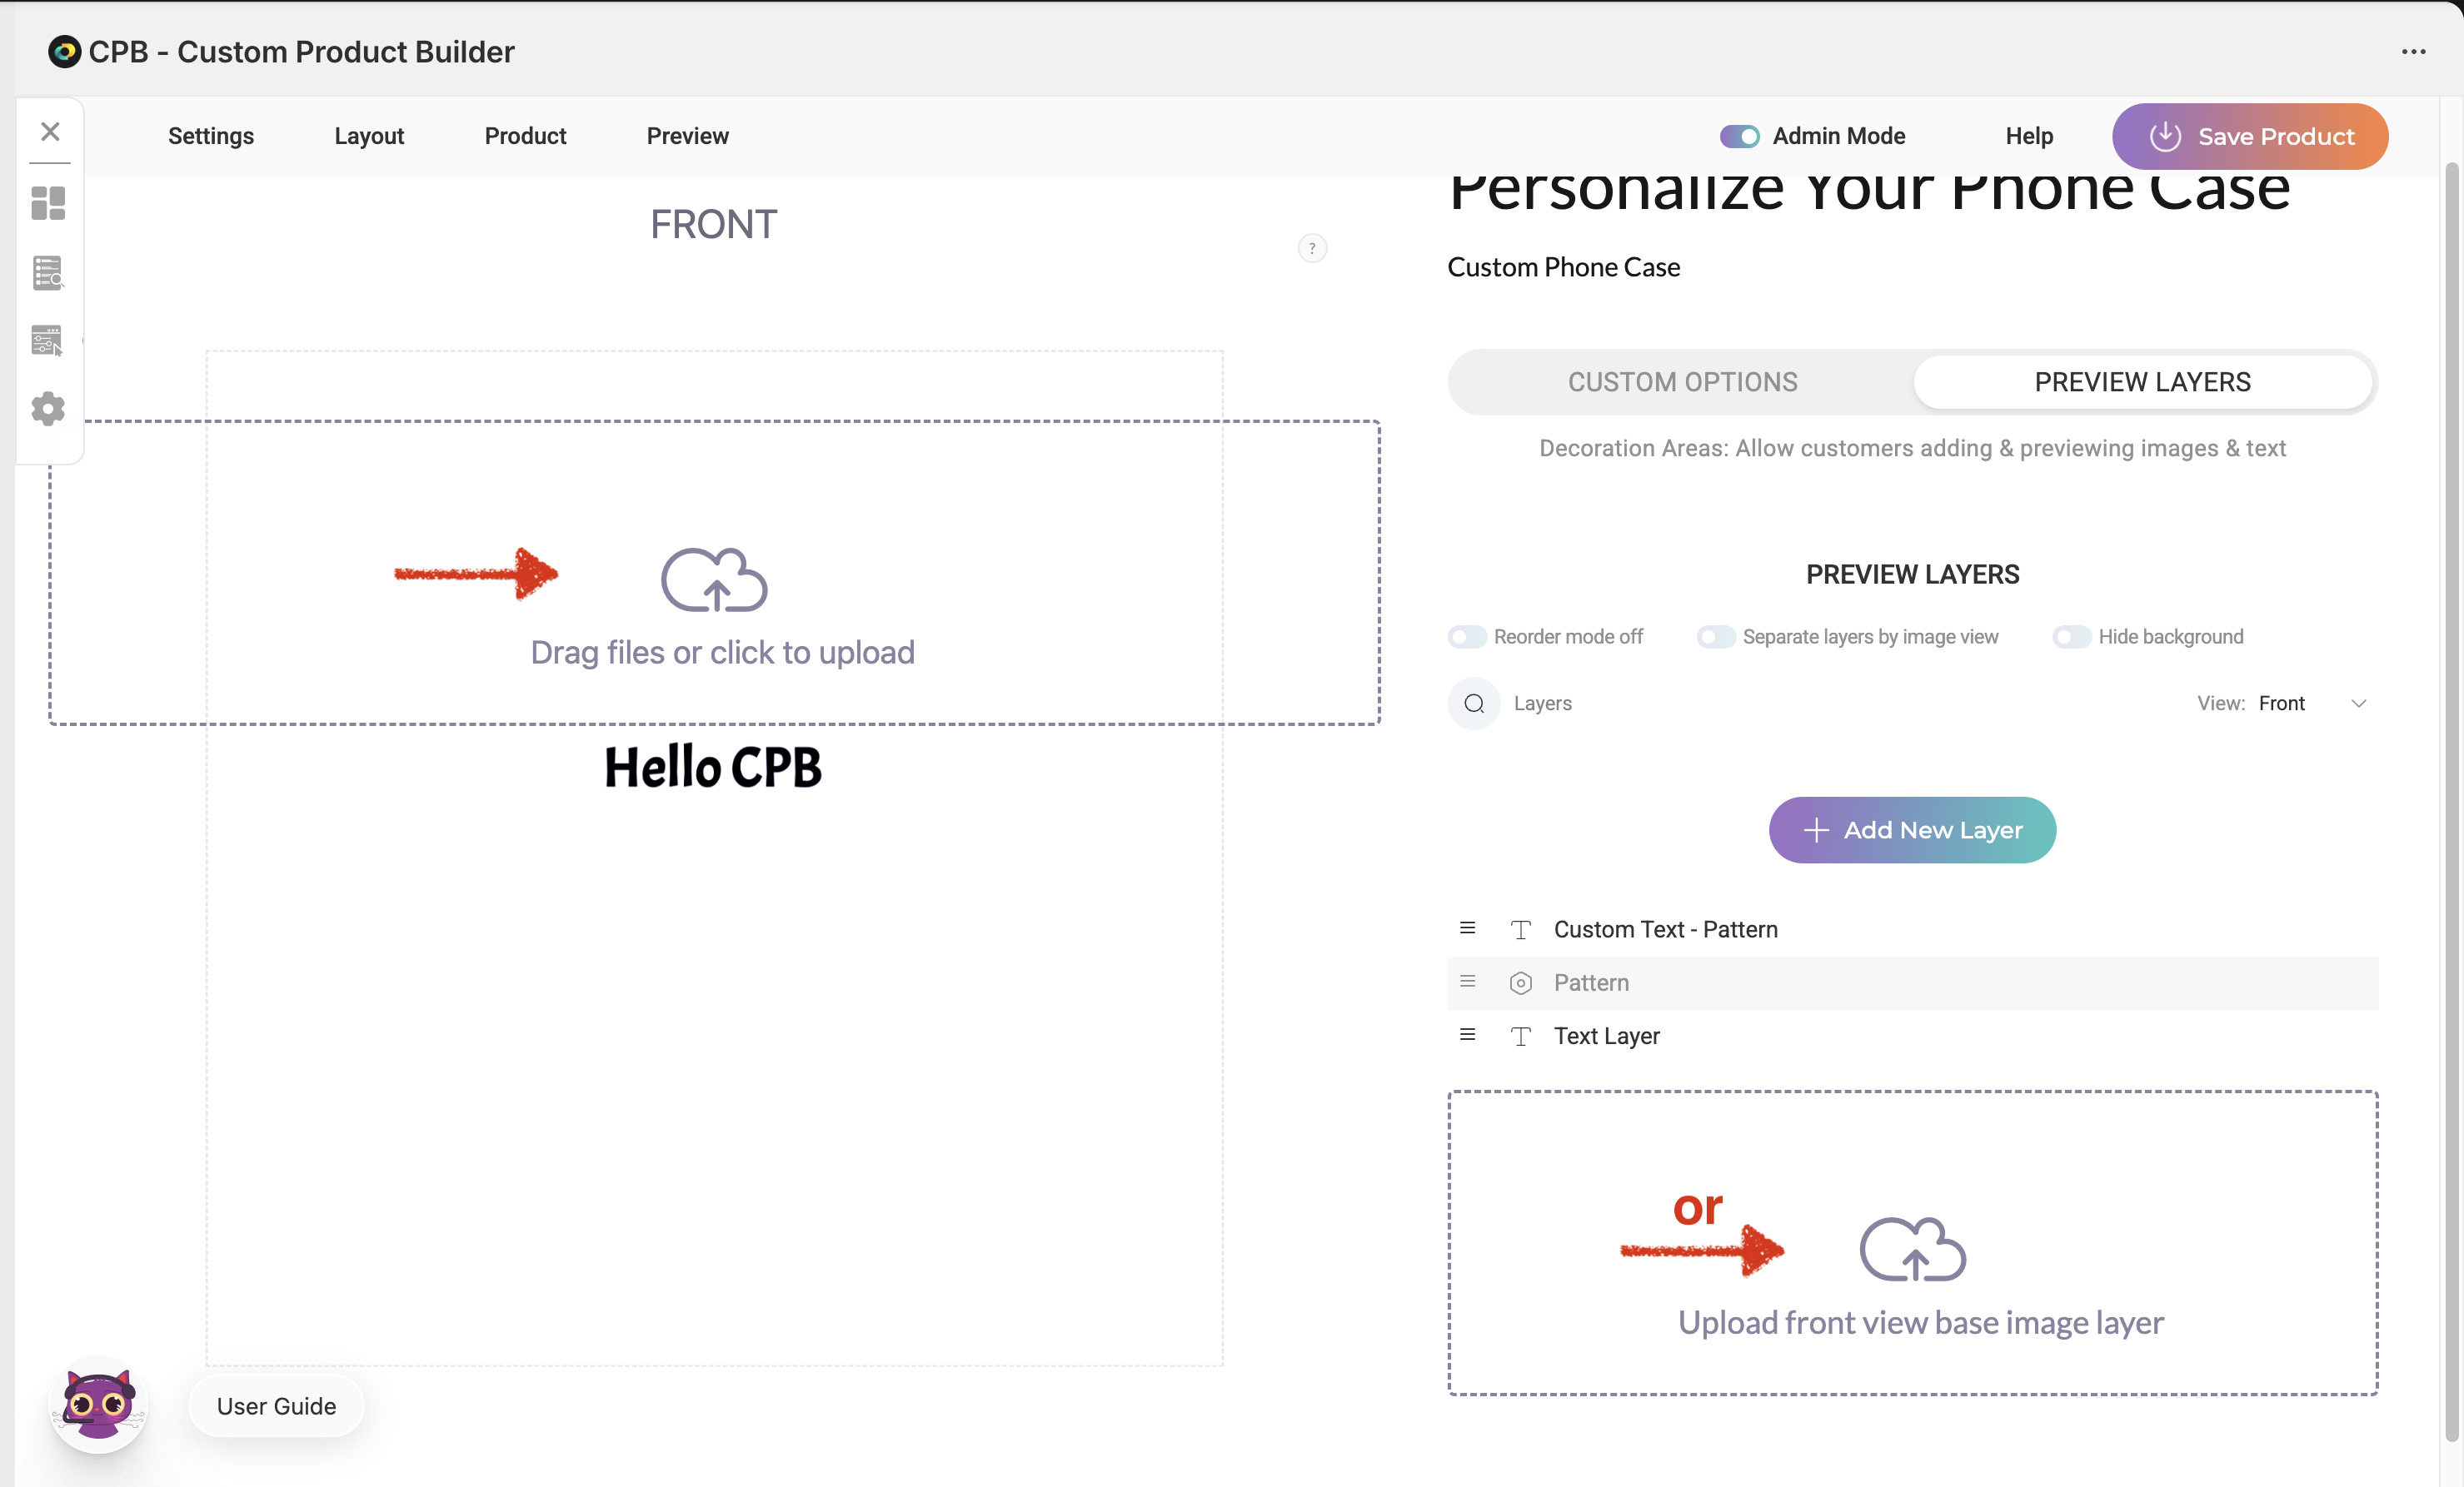
Task: Toggle Admin Mode switch
Action: [x=1739, y=136]
